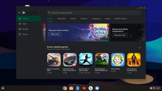The height and width of the screenshot is (91, 162).
Task: Select Games in the sidebar
Action: point(29,18)
